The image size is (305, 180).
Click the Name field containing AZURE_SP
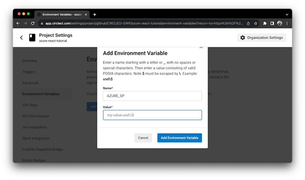tap(152, 96)
